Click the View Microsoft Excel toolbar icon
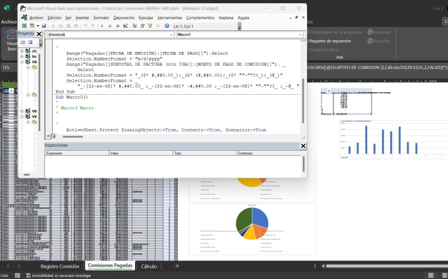The height and width of the screenshot is (279, 448). [24, 26]
